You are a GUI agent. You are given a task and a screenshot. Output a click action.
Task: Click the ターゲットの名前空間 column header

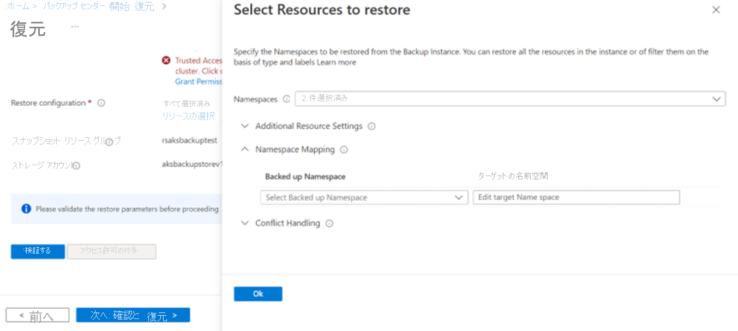pos(513,176)
